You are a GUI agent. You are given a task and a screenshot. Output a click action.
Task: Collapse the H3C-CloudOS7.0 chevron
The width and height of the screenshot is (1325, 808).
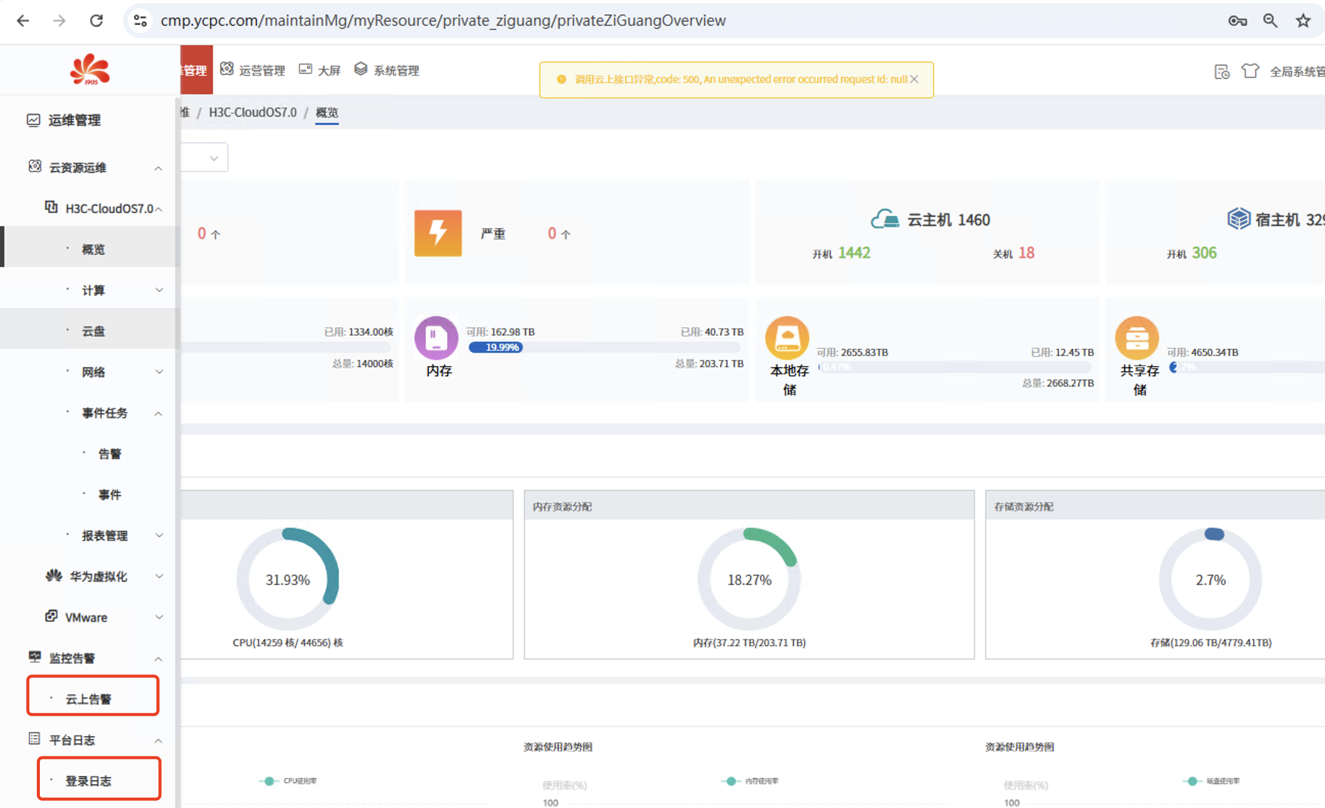coord(159,209)
